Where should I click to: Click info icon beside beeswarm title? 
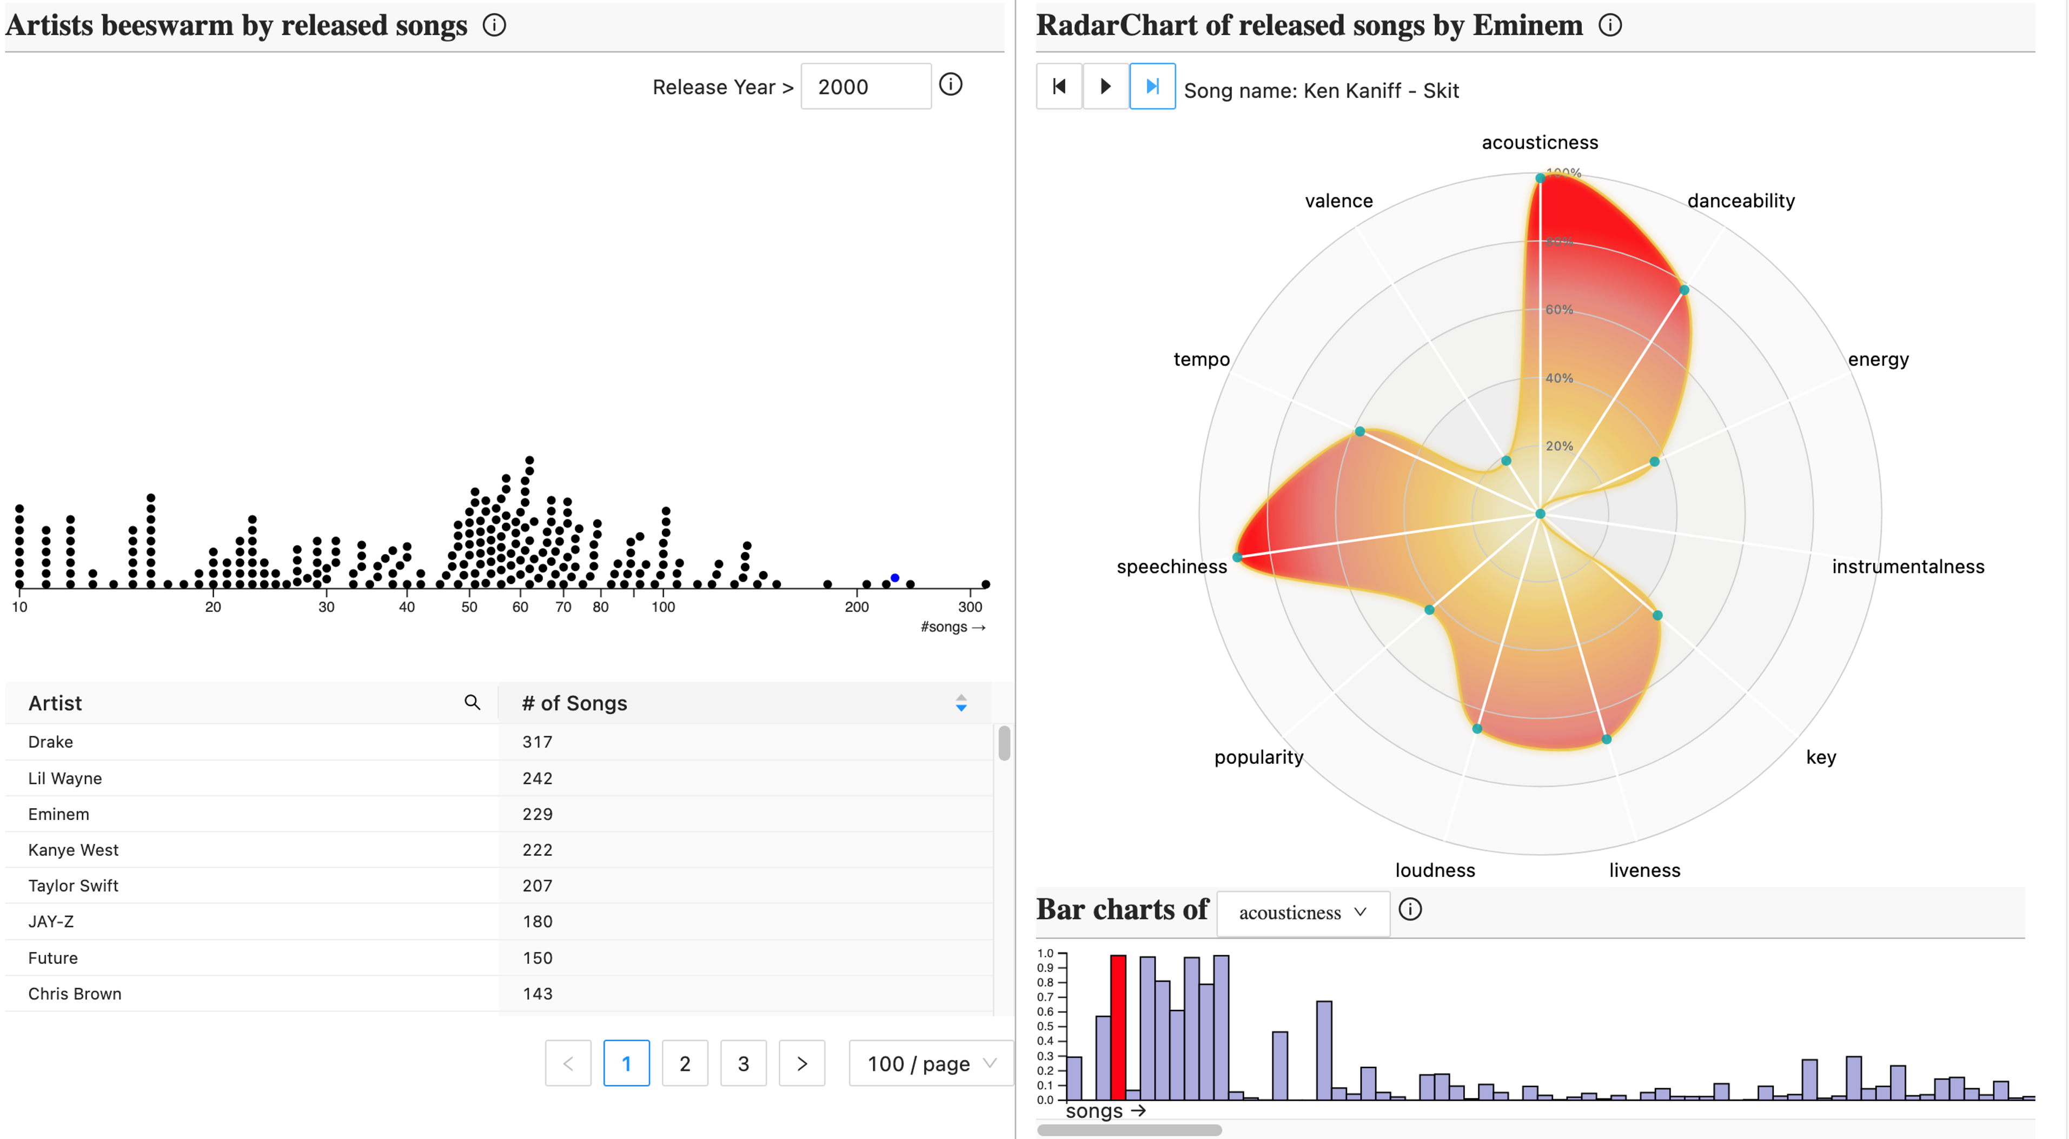pos(494,25)
